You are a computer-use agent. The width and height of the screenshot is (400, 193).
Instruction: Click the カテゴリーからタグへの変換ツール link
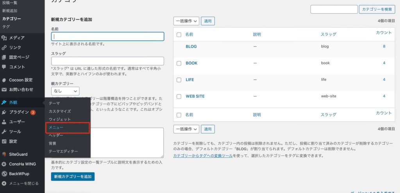tap(203, 156)
